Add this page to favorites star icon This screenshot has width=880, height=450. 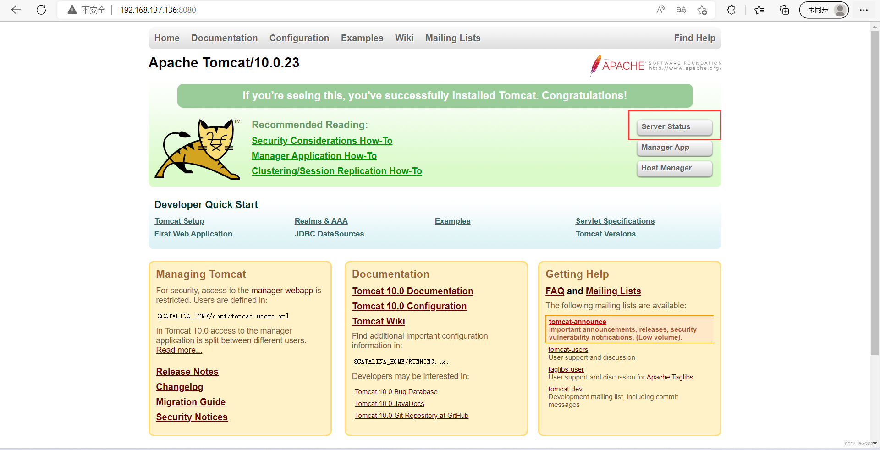(702, 10)
